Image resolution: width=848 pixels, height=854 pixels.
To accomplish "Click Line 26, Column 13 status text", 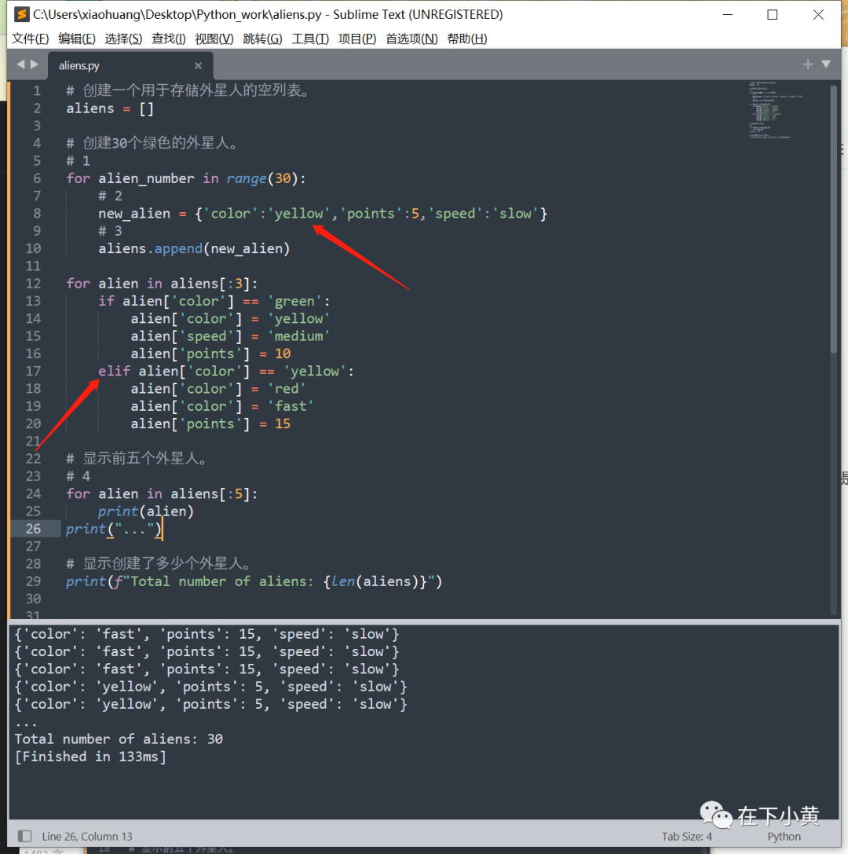I will 87,836.
